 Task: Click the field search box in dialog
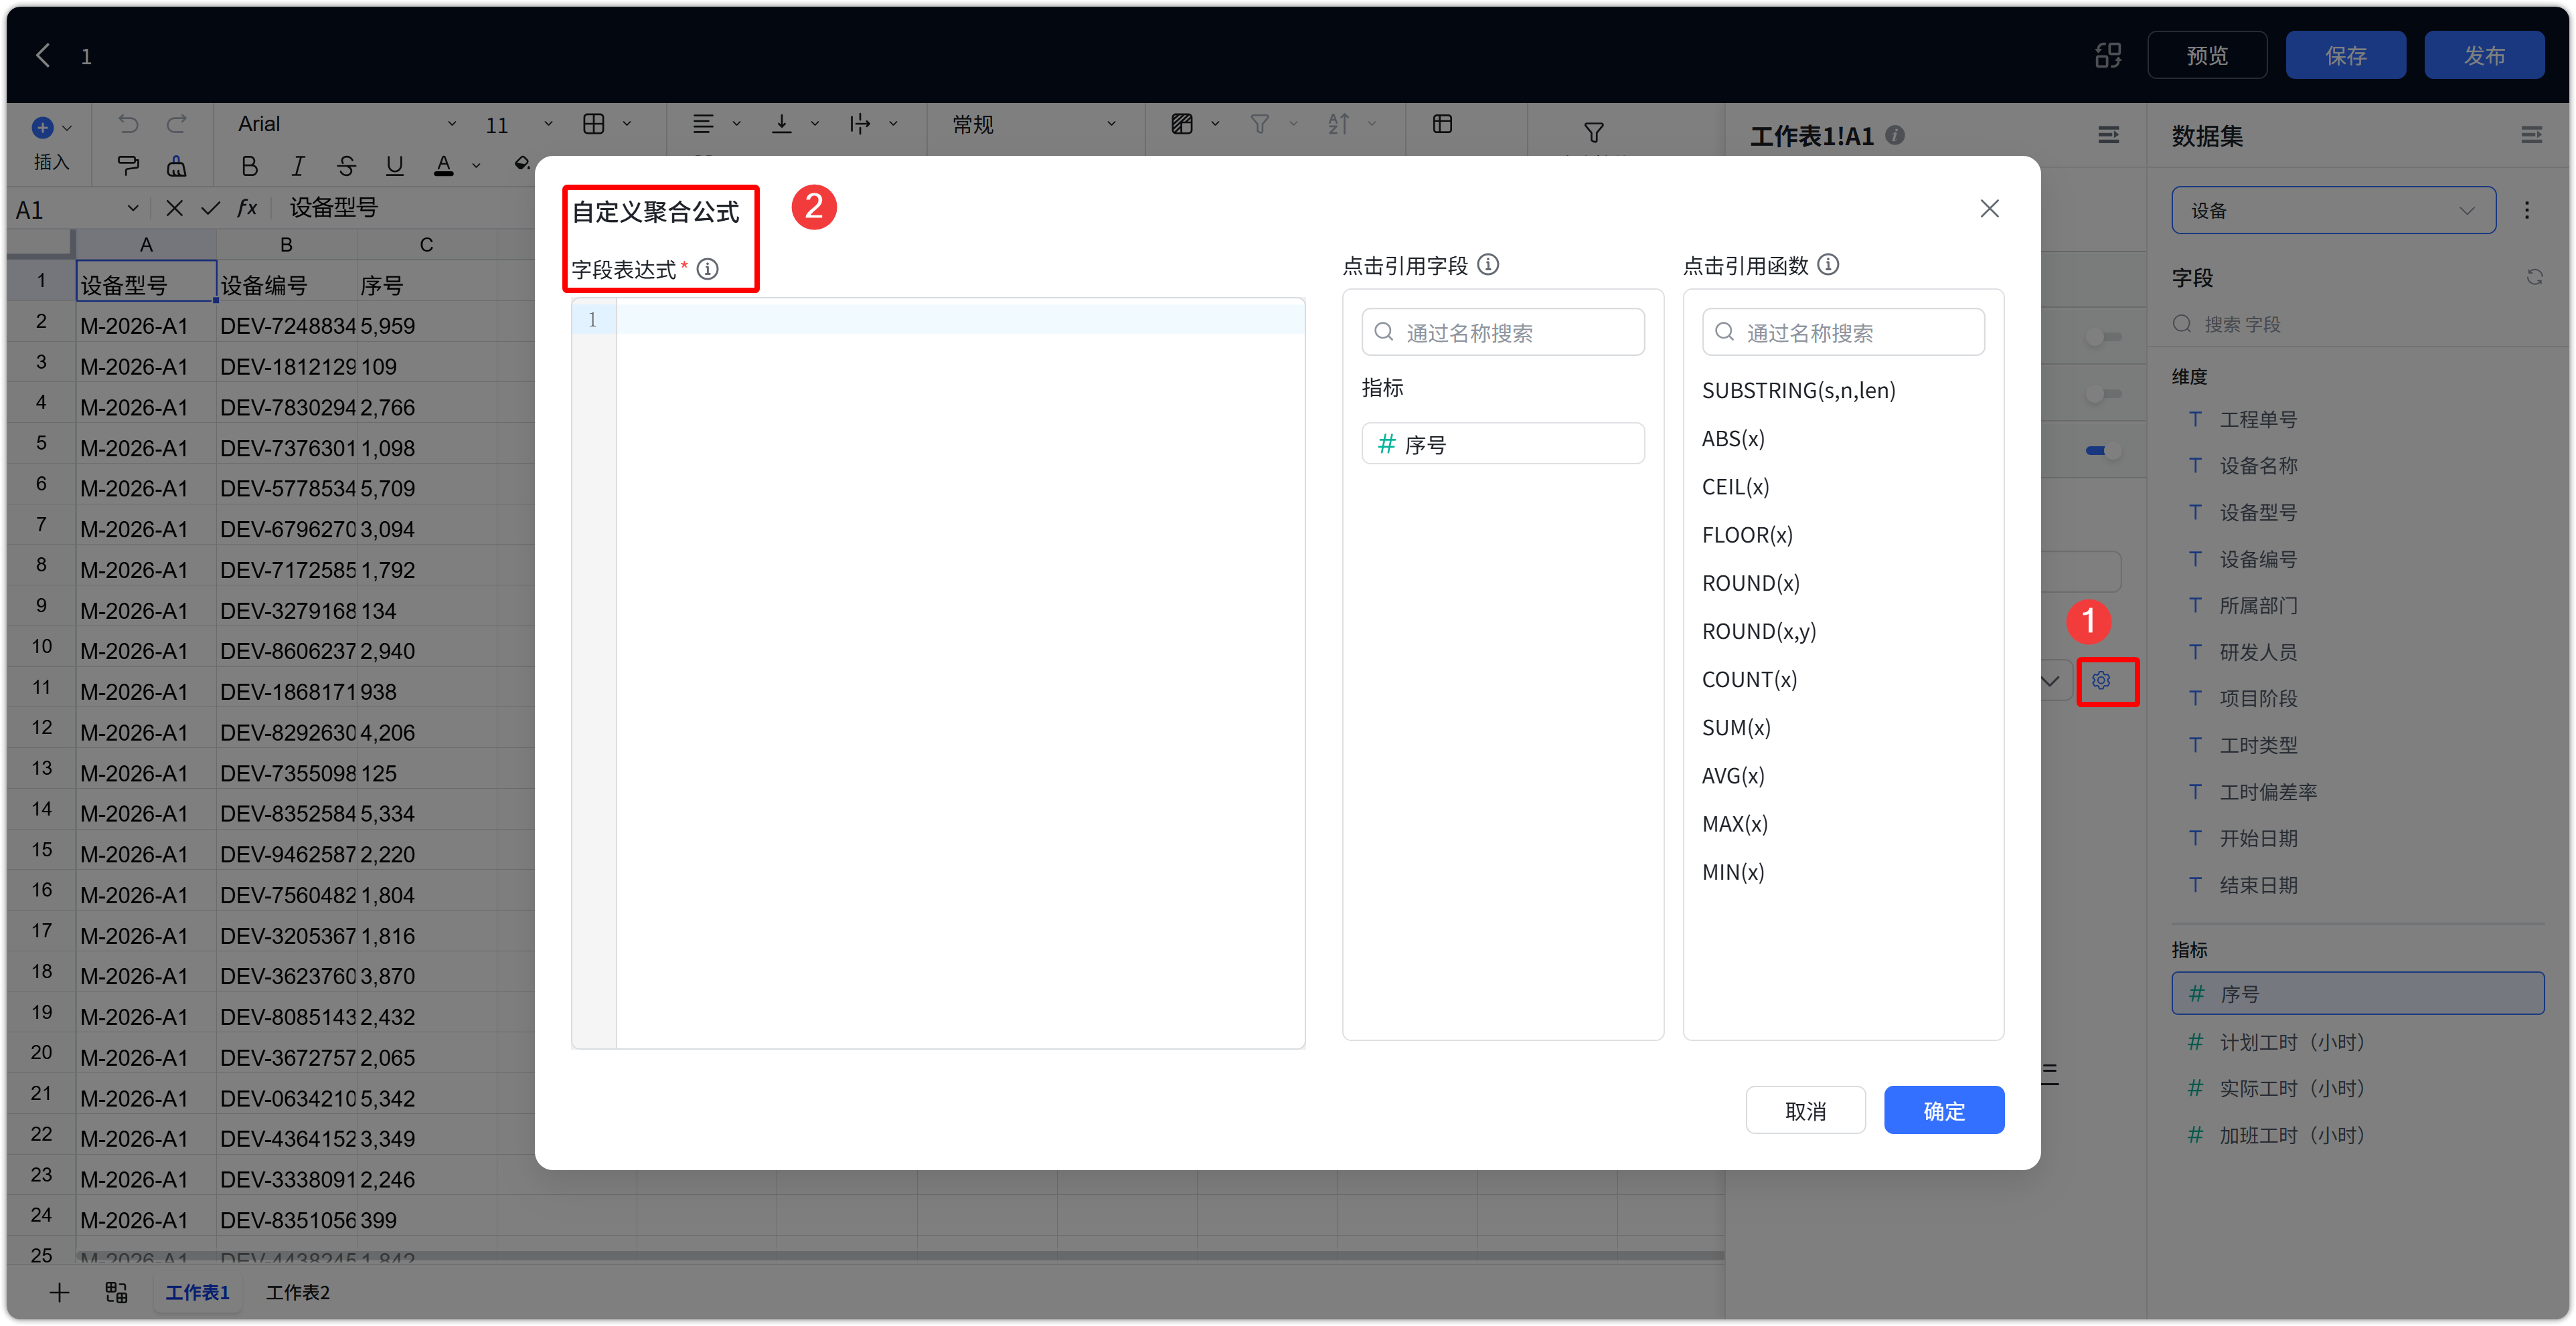coord(1502,332)
